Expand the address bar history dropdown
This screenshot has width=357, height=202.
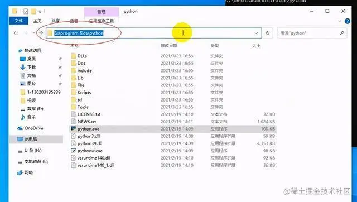pos(256,33)
